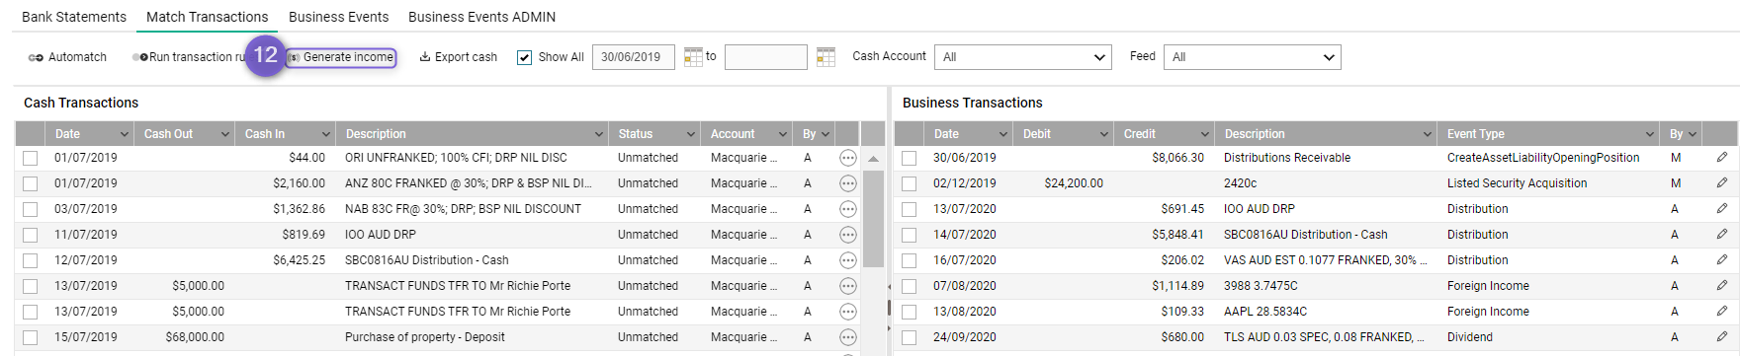
Task: Open more options for ORI UNFRANKED row
Action: coord(847,158)
